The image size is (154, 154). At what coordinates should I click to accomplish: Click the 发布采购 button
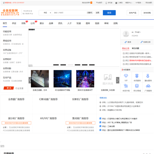click(x=147, y=13)
